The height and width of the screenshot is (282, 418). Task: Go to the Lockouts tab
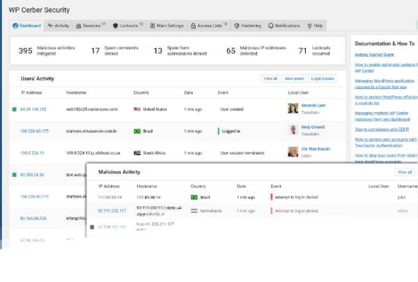click(x=127, y=26)
